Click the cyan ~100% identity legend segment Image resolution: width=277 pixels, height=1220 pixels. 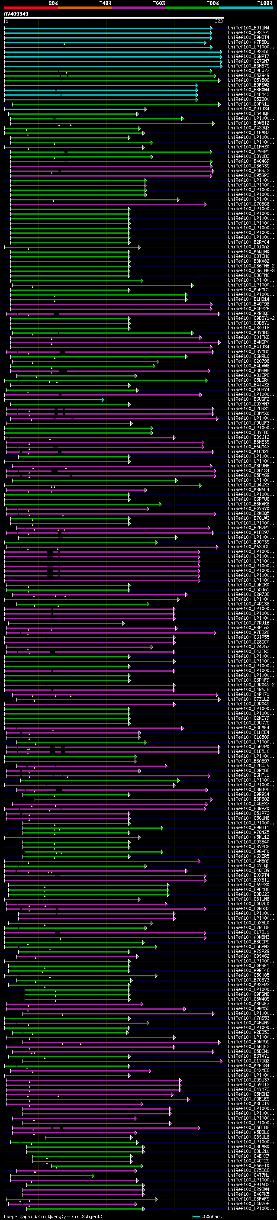pyautogui.click(x=246, y=8)
